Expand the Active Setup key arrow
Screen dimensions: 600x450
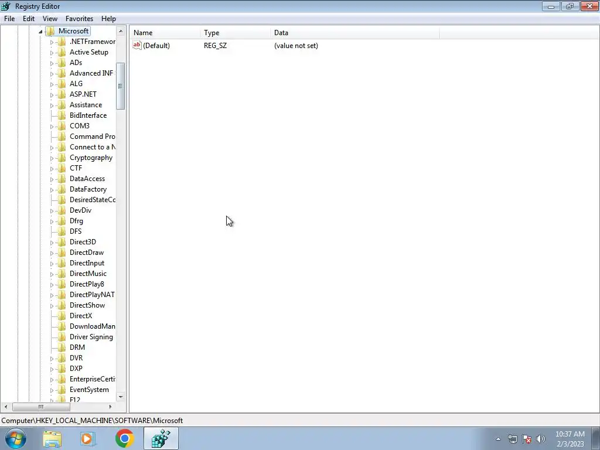click(x=52, y=53)
